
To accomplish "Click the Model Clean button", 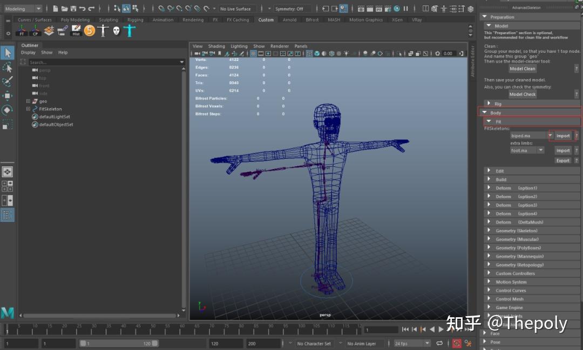I will (x=522, y=69).
